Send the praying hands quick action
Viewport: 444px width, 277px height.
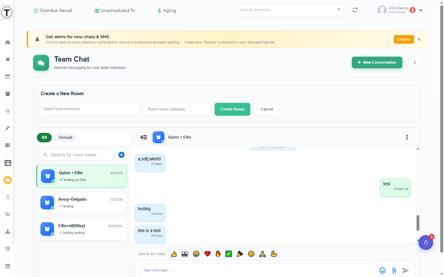pyautogui.click(x=263, y=254)
